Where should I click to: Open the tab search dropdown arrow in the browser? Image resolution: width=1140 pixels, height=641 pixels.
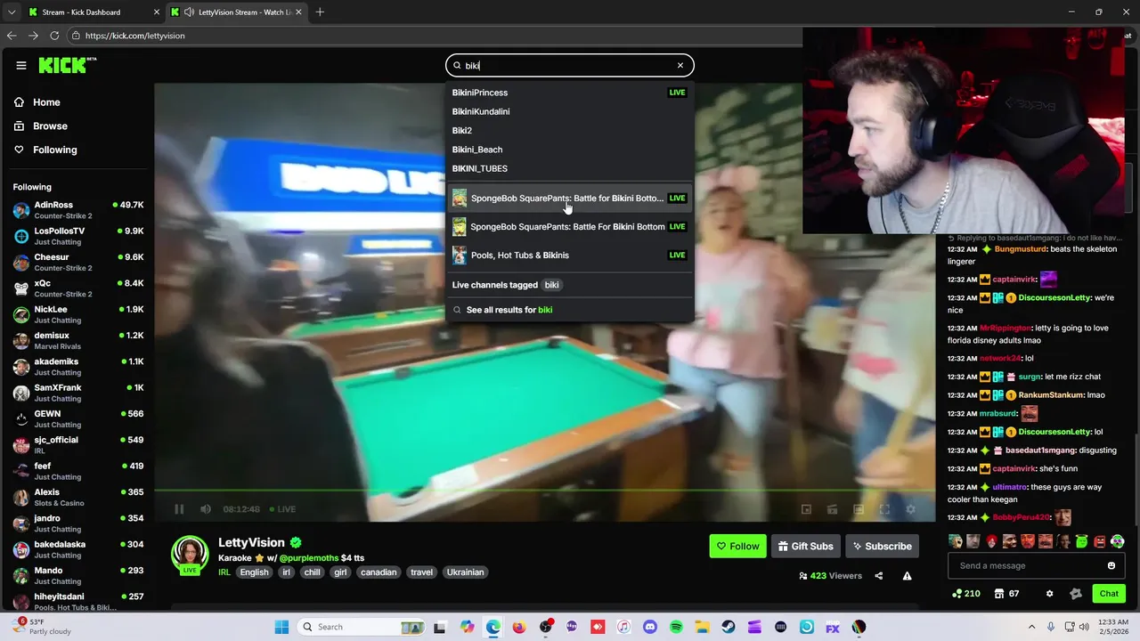[x=11, y=12]
